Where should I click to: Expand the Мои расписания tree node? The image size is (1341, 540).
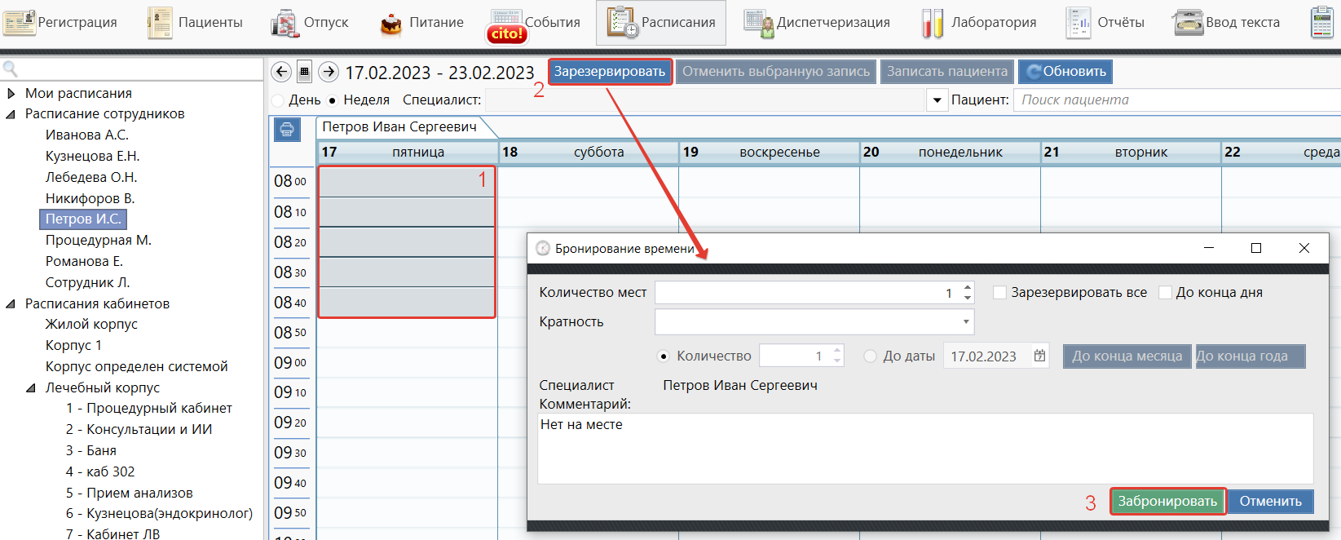(11, 94)
